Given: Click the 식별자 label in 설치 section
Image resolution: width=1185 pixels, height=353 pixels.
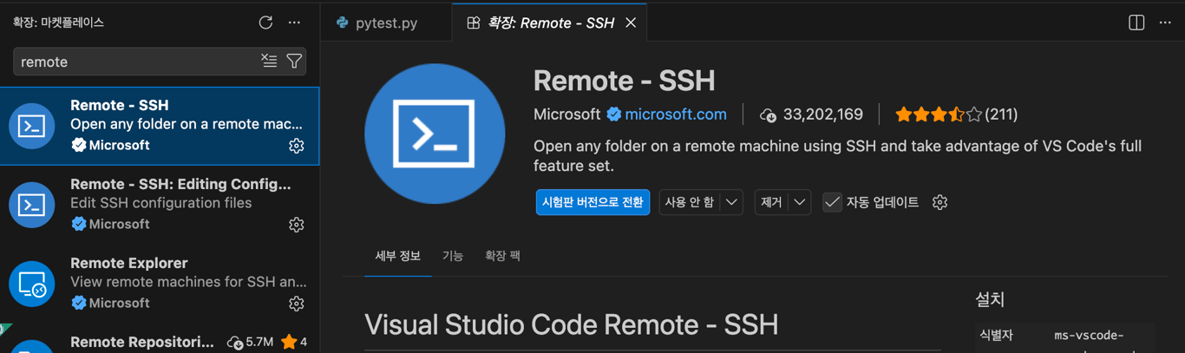Looking at the screenshot, I should 996,335.
